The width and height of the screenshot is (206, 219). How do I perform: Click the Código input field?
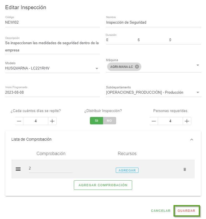click(52, 23)
